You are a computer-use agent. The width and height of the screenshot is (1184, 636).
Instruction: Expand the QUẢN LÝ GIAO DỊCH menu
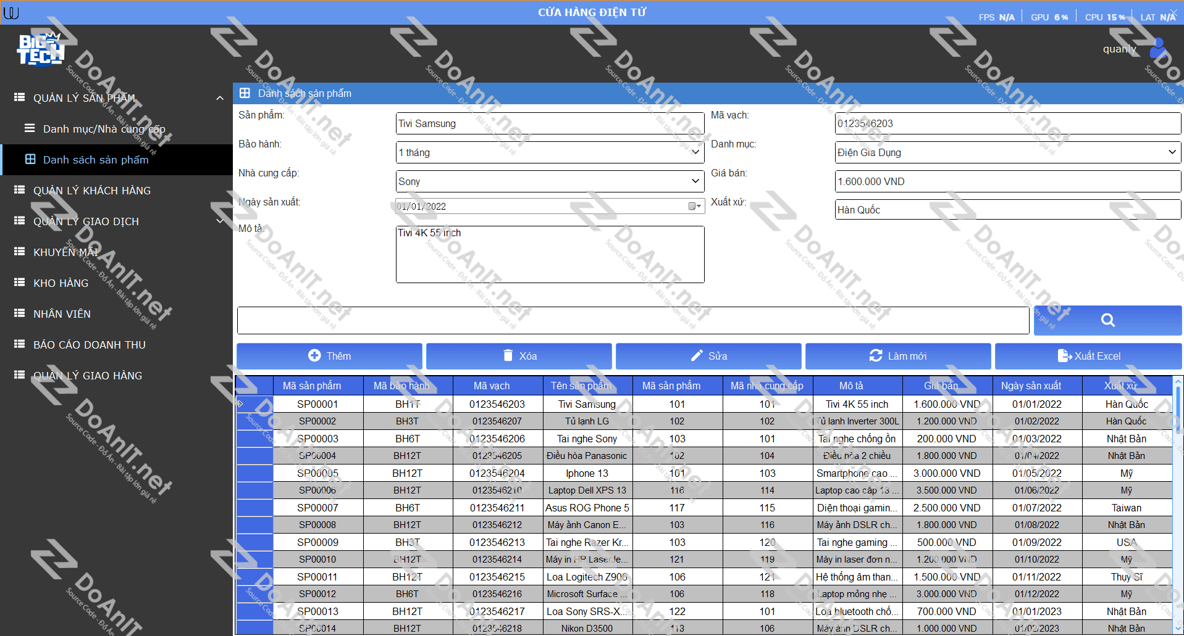pos(220,221)
